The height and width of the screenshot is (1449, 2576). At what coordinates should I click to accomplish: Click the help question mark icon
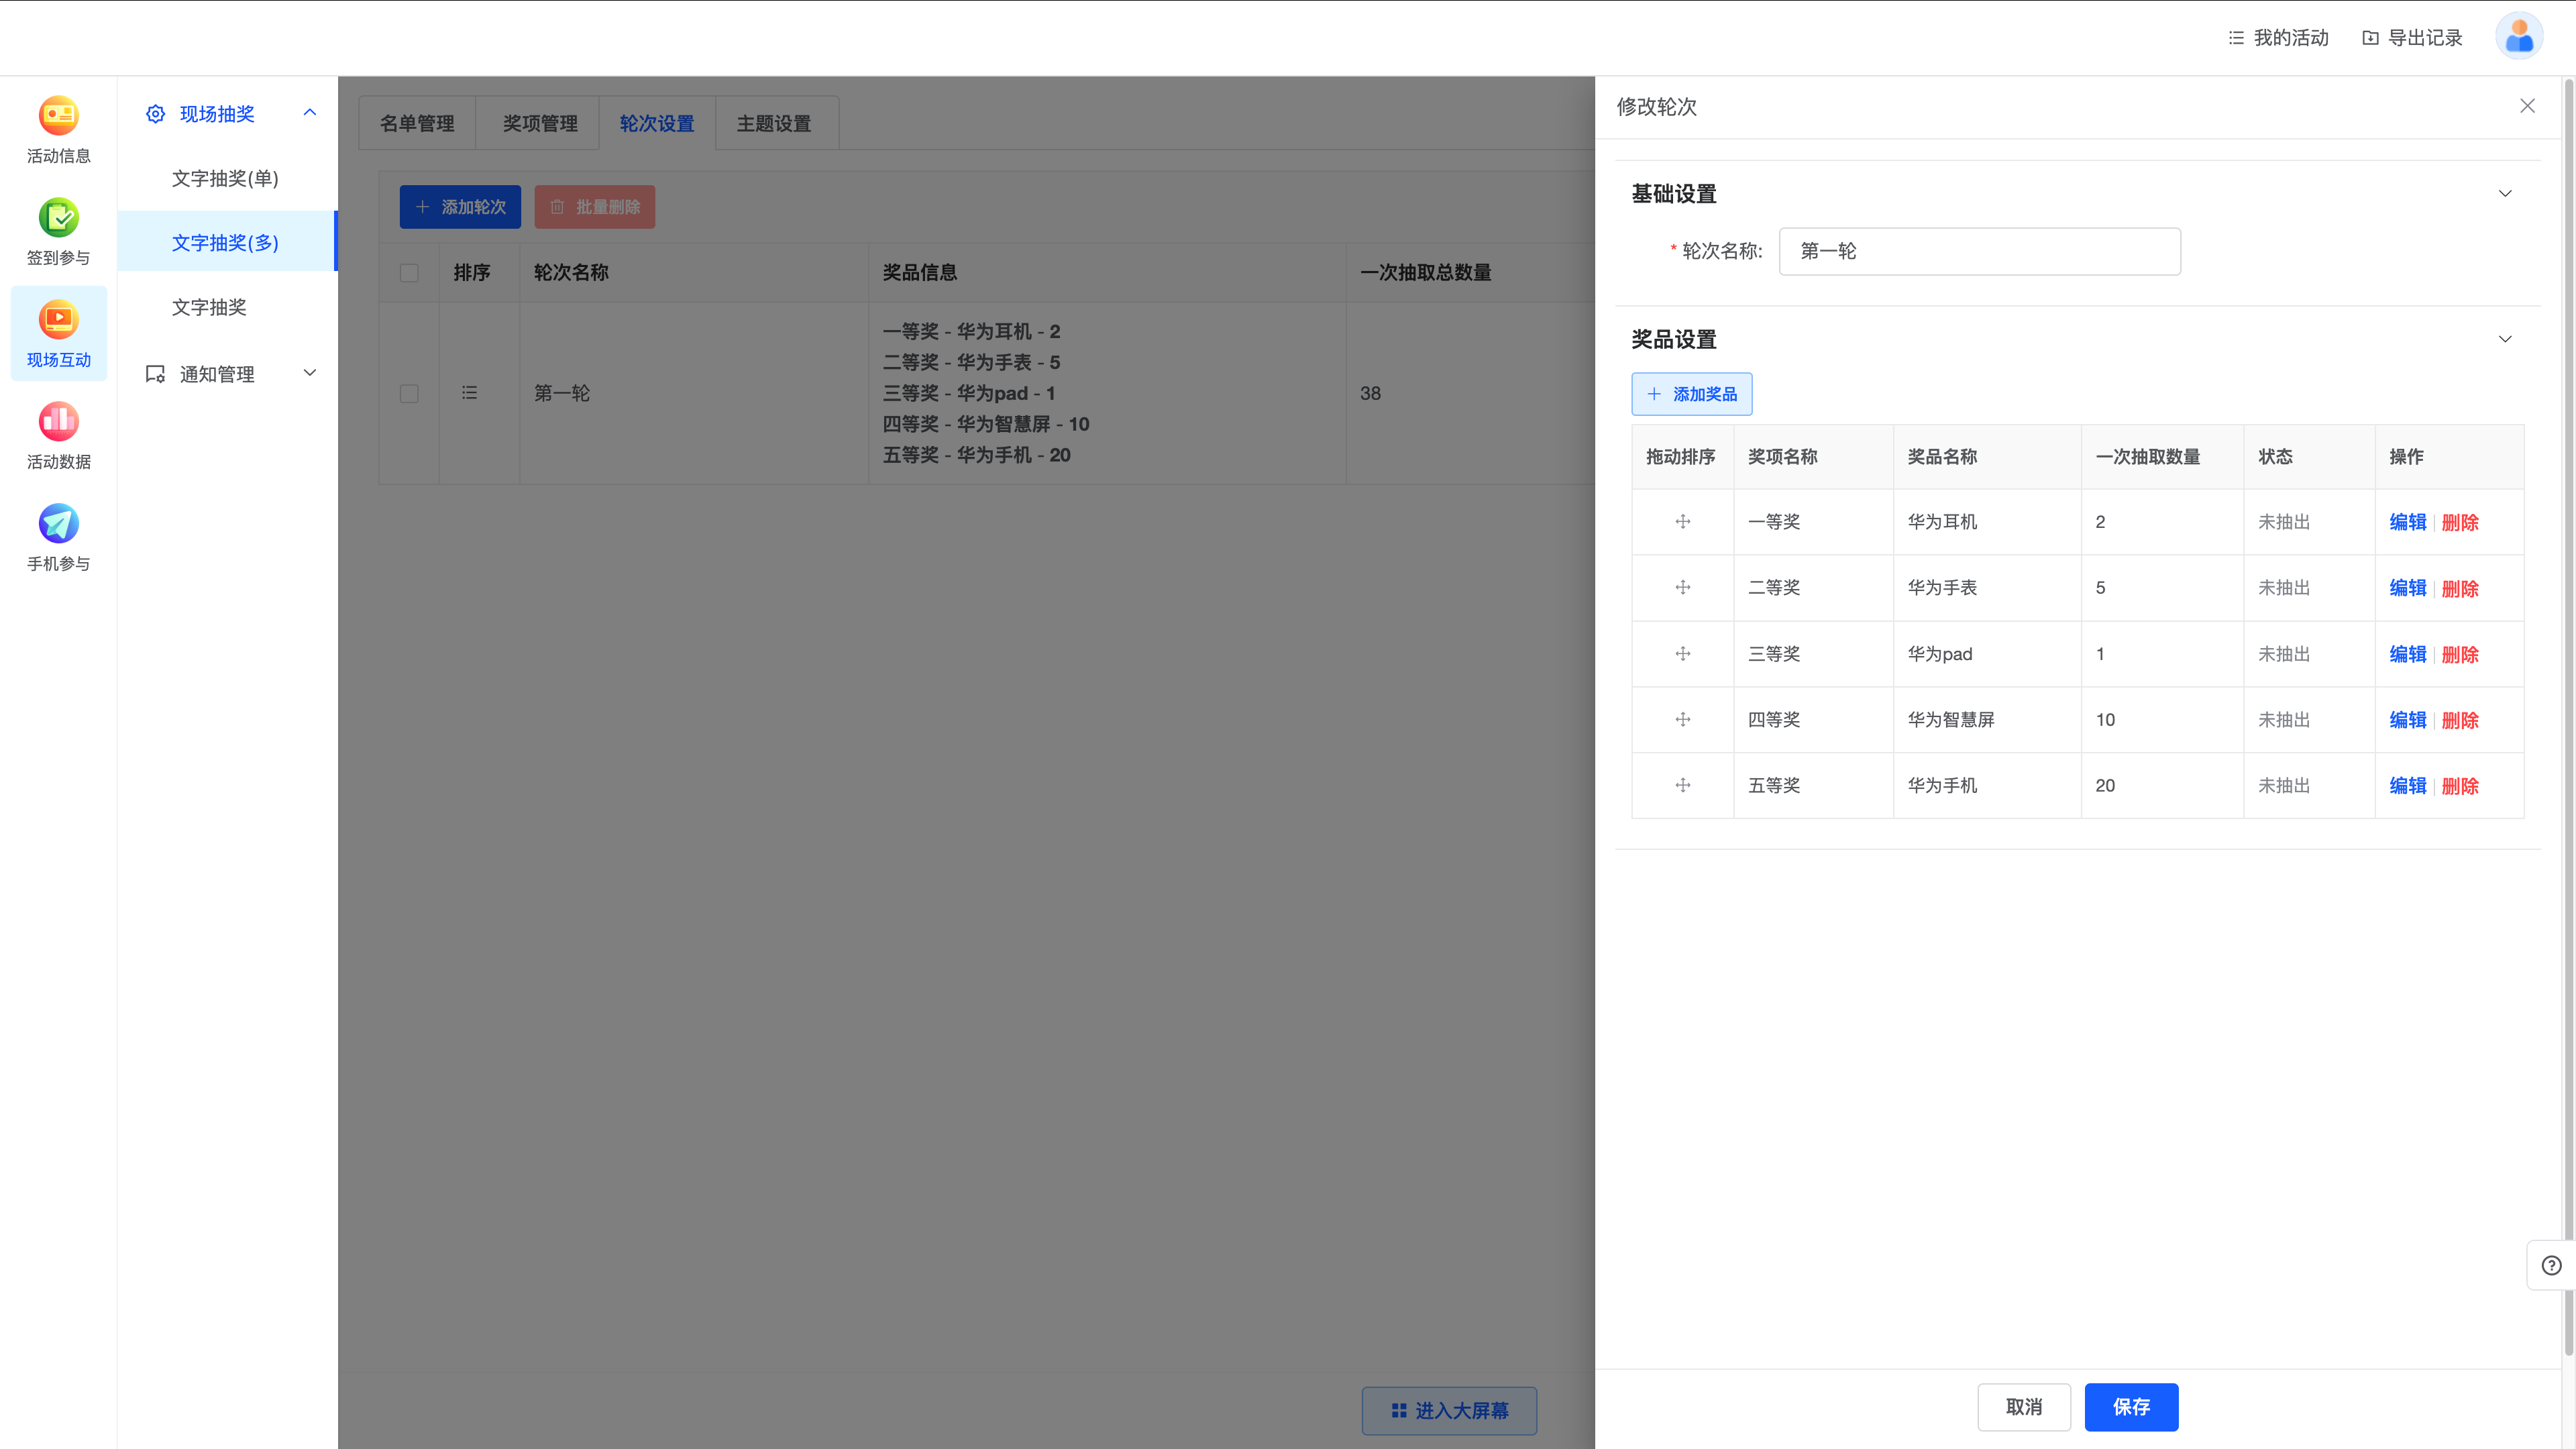2551,1265
